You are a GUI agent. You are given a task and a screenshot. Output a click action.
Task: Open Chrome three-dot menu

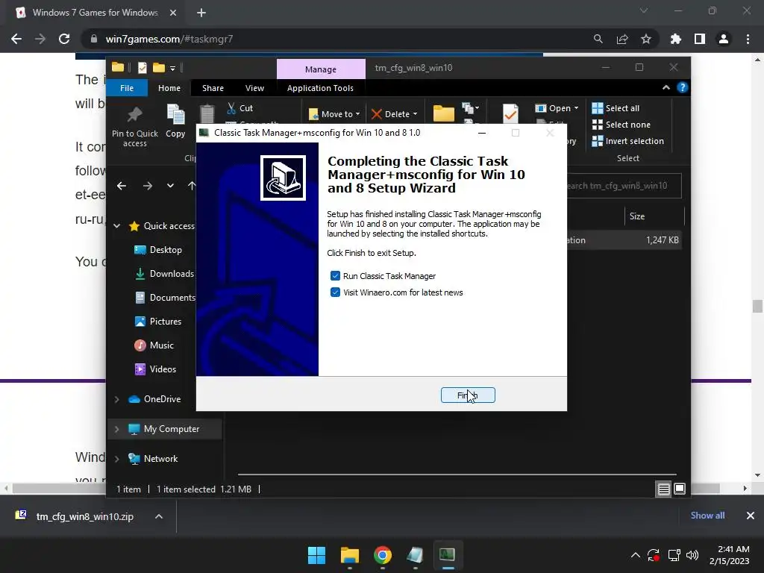(x=748, y=39)
